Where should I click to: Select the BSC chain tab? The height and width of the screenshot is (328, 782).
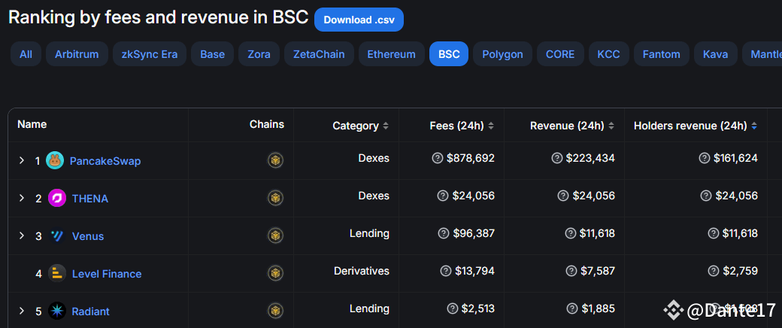click(449, 54)
